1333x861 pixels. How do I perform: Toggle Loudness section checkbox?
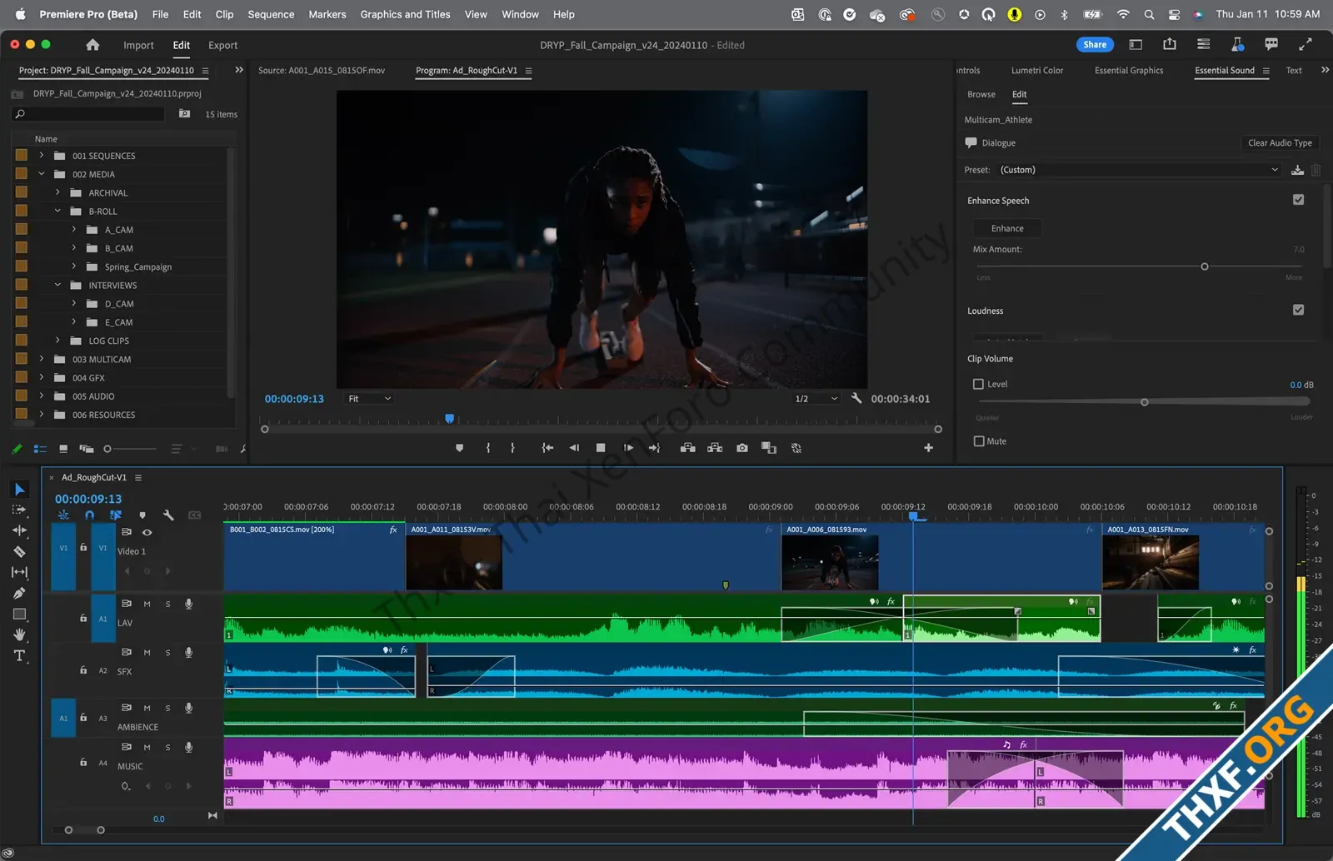click(1298, 310)
